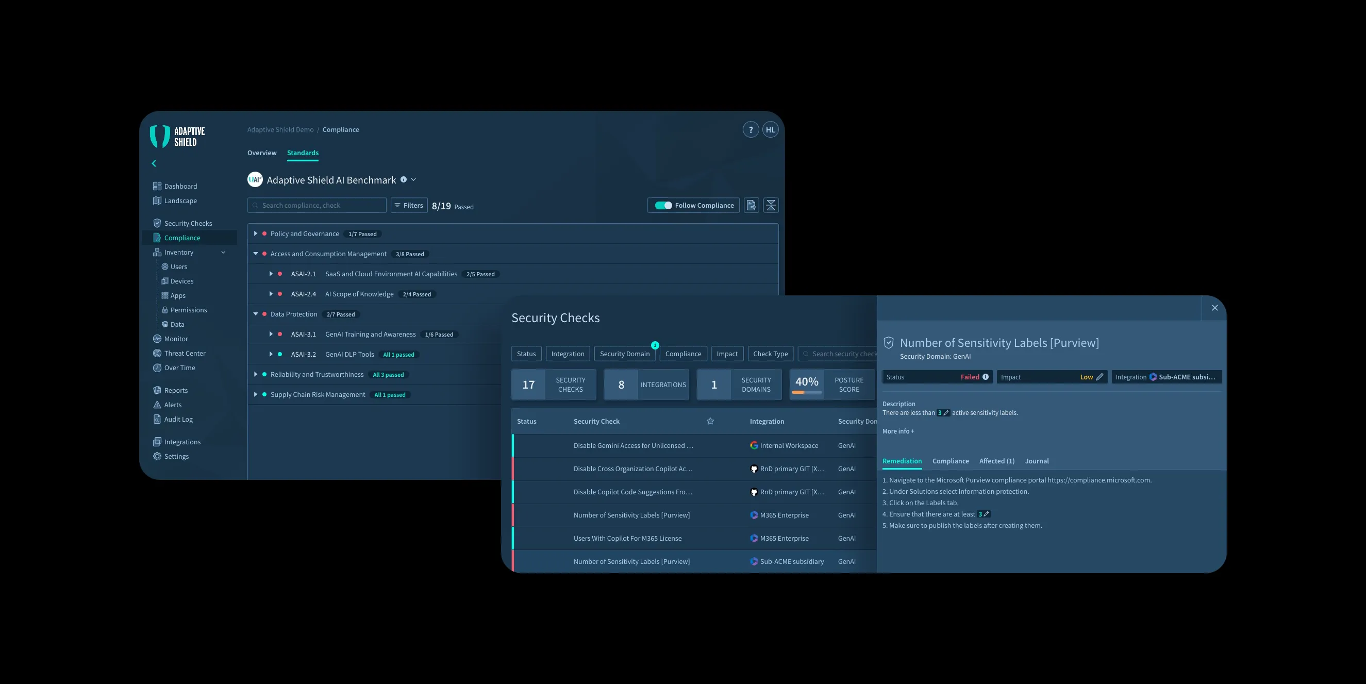Click the Search compliance, check field
This screenshot has width=1366, height=684.
(x=316, y=205)
